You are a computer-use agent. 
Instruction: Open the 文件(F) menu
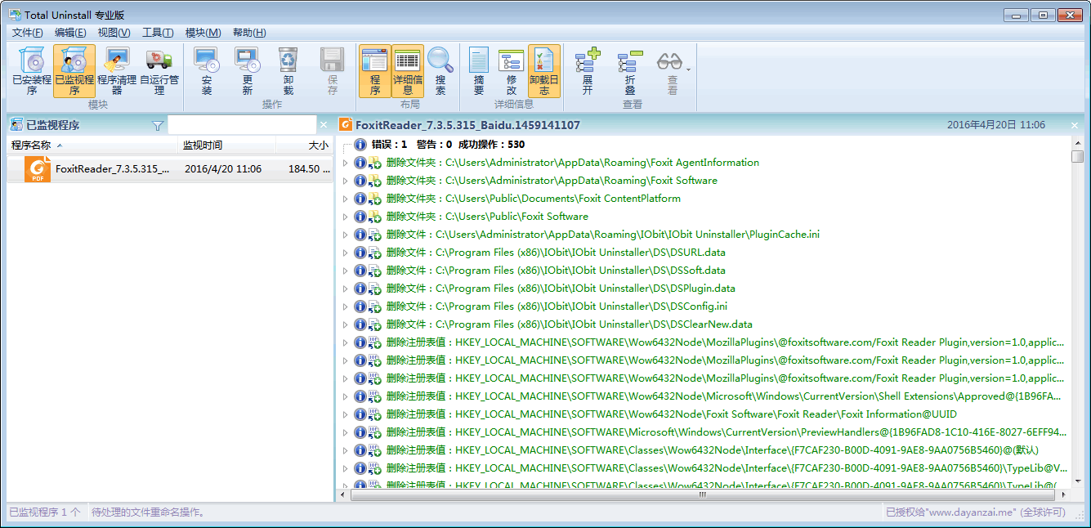(x=27, y=33)
